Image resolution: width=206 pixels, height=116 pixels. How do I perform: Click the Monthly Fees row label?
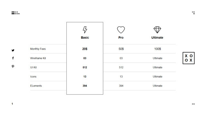coord(38,49)
